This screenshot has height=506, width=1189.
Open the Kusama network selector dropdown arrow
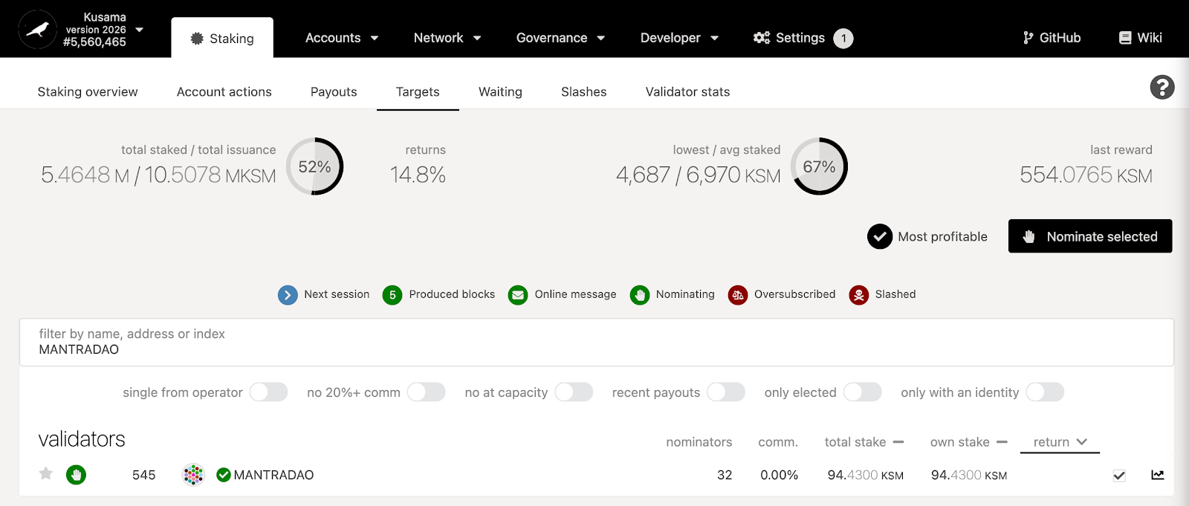(x=139, y=30)
